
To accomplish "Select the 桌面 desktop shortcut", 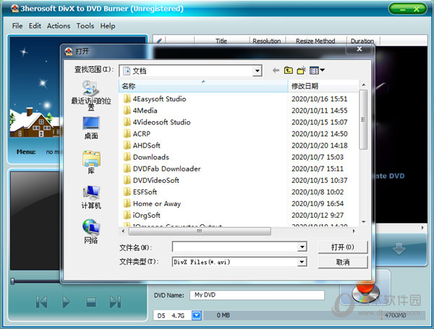I will click(91, 128).
